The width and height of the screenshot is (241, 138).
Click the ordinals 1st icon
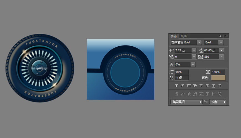pos(214,94)
